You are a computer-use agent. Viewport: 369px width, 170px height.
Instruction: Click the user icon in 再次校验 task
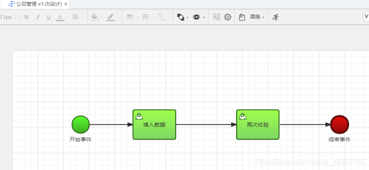[243, 116]
